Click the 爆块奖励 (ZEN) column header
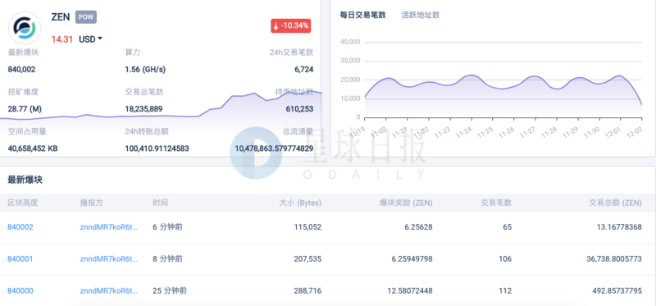Viewport: 656px width, 306px height. click(406, 203)
